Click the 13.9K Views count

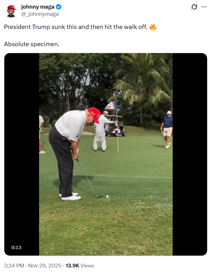[x=80, y=266]
